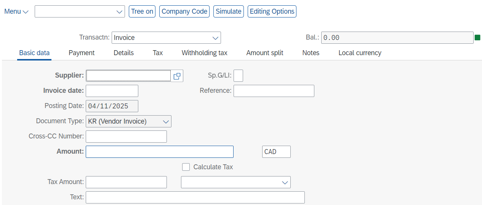Go to the Local currency tab
Image resolution: width=482 pixels, height=205 pixels.
point(360,53)
